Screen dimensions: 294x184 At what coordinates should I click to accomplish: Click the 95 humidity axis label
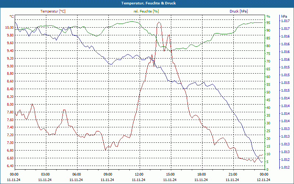(x=268, y=23)
